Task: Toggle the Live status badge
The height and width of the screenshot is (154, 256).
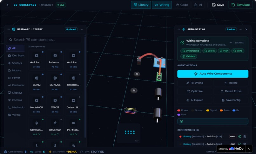Action: click(x=61, y=5)
